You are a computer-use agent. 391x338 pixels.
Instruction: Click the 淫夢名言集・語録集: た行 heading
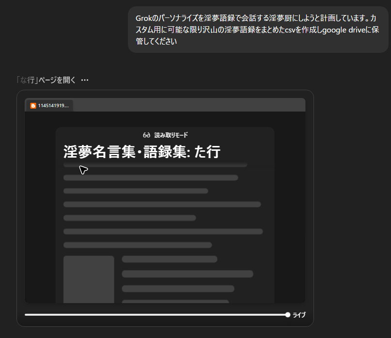[x=142, y=151]
